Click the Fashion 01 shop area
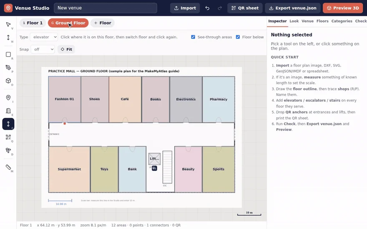 point(65,99)
